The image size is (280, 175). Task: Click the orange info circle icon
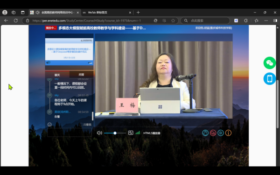pos(228,133)
